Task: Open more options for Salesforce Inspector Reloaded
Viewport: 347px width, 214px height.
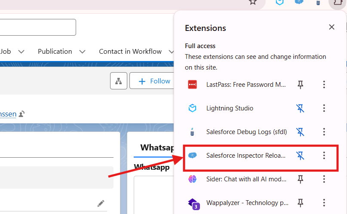Action: point(324,156)
